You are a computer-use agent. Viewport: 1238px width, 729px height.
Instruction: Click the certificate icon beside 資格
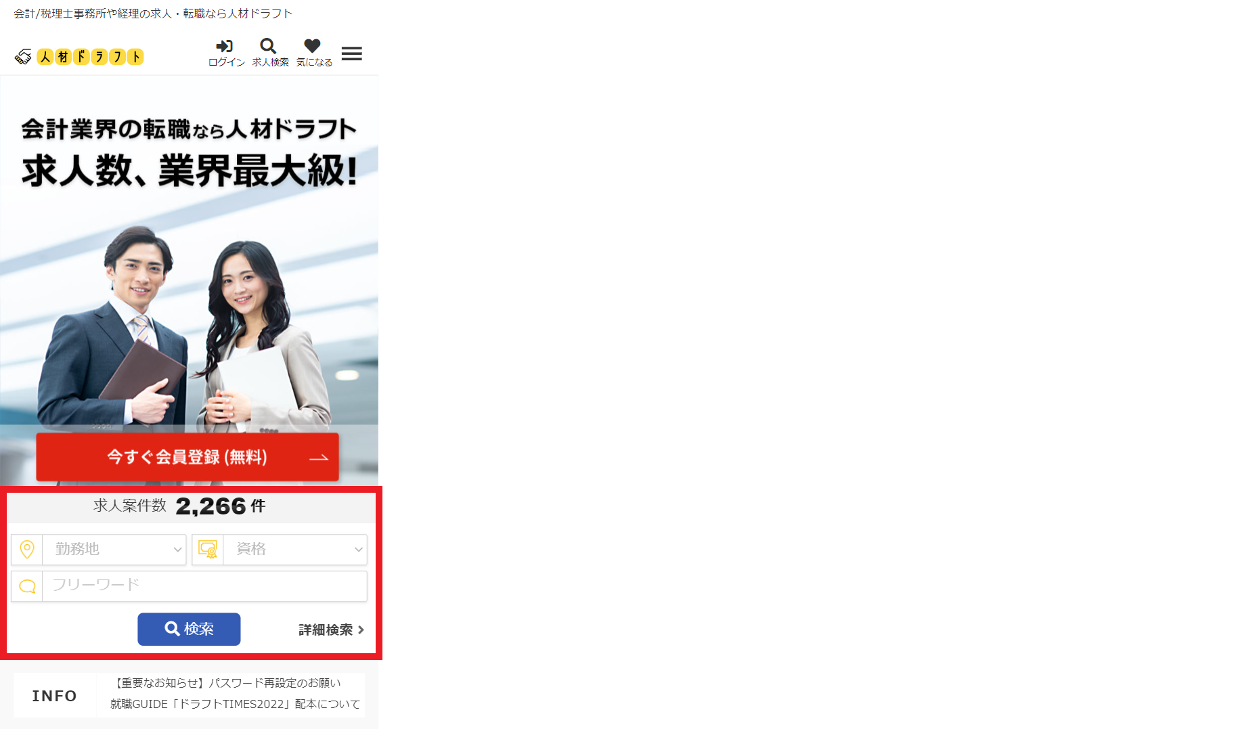[208, 549]
